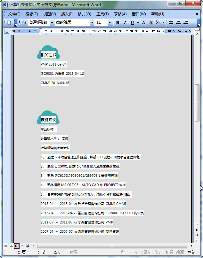Create a new blank document
This screenshot has height=258, width=203.
9,23
